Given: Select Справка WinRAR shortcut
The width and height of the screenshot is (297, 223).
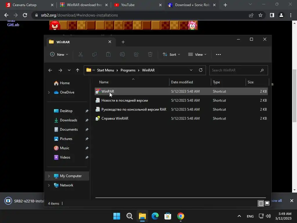Looking at the screenshot, I should tap(181, 118).
